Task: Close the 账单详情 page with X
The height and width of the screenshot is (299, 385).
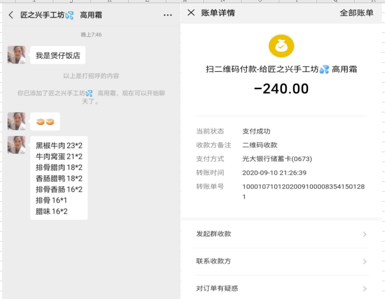Action: coord(191,13)
